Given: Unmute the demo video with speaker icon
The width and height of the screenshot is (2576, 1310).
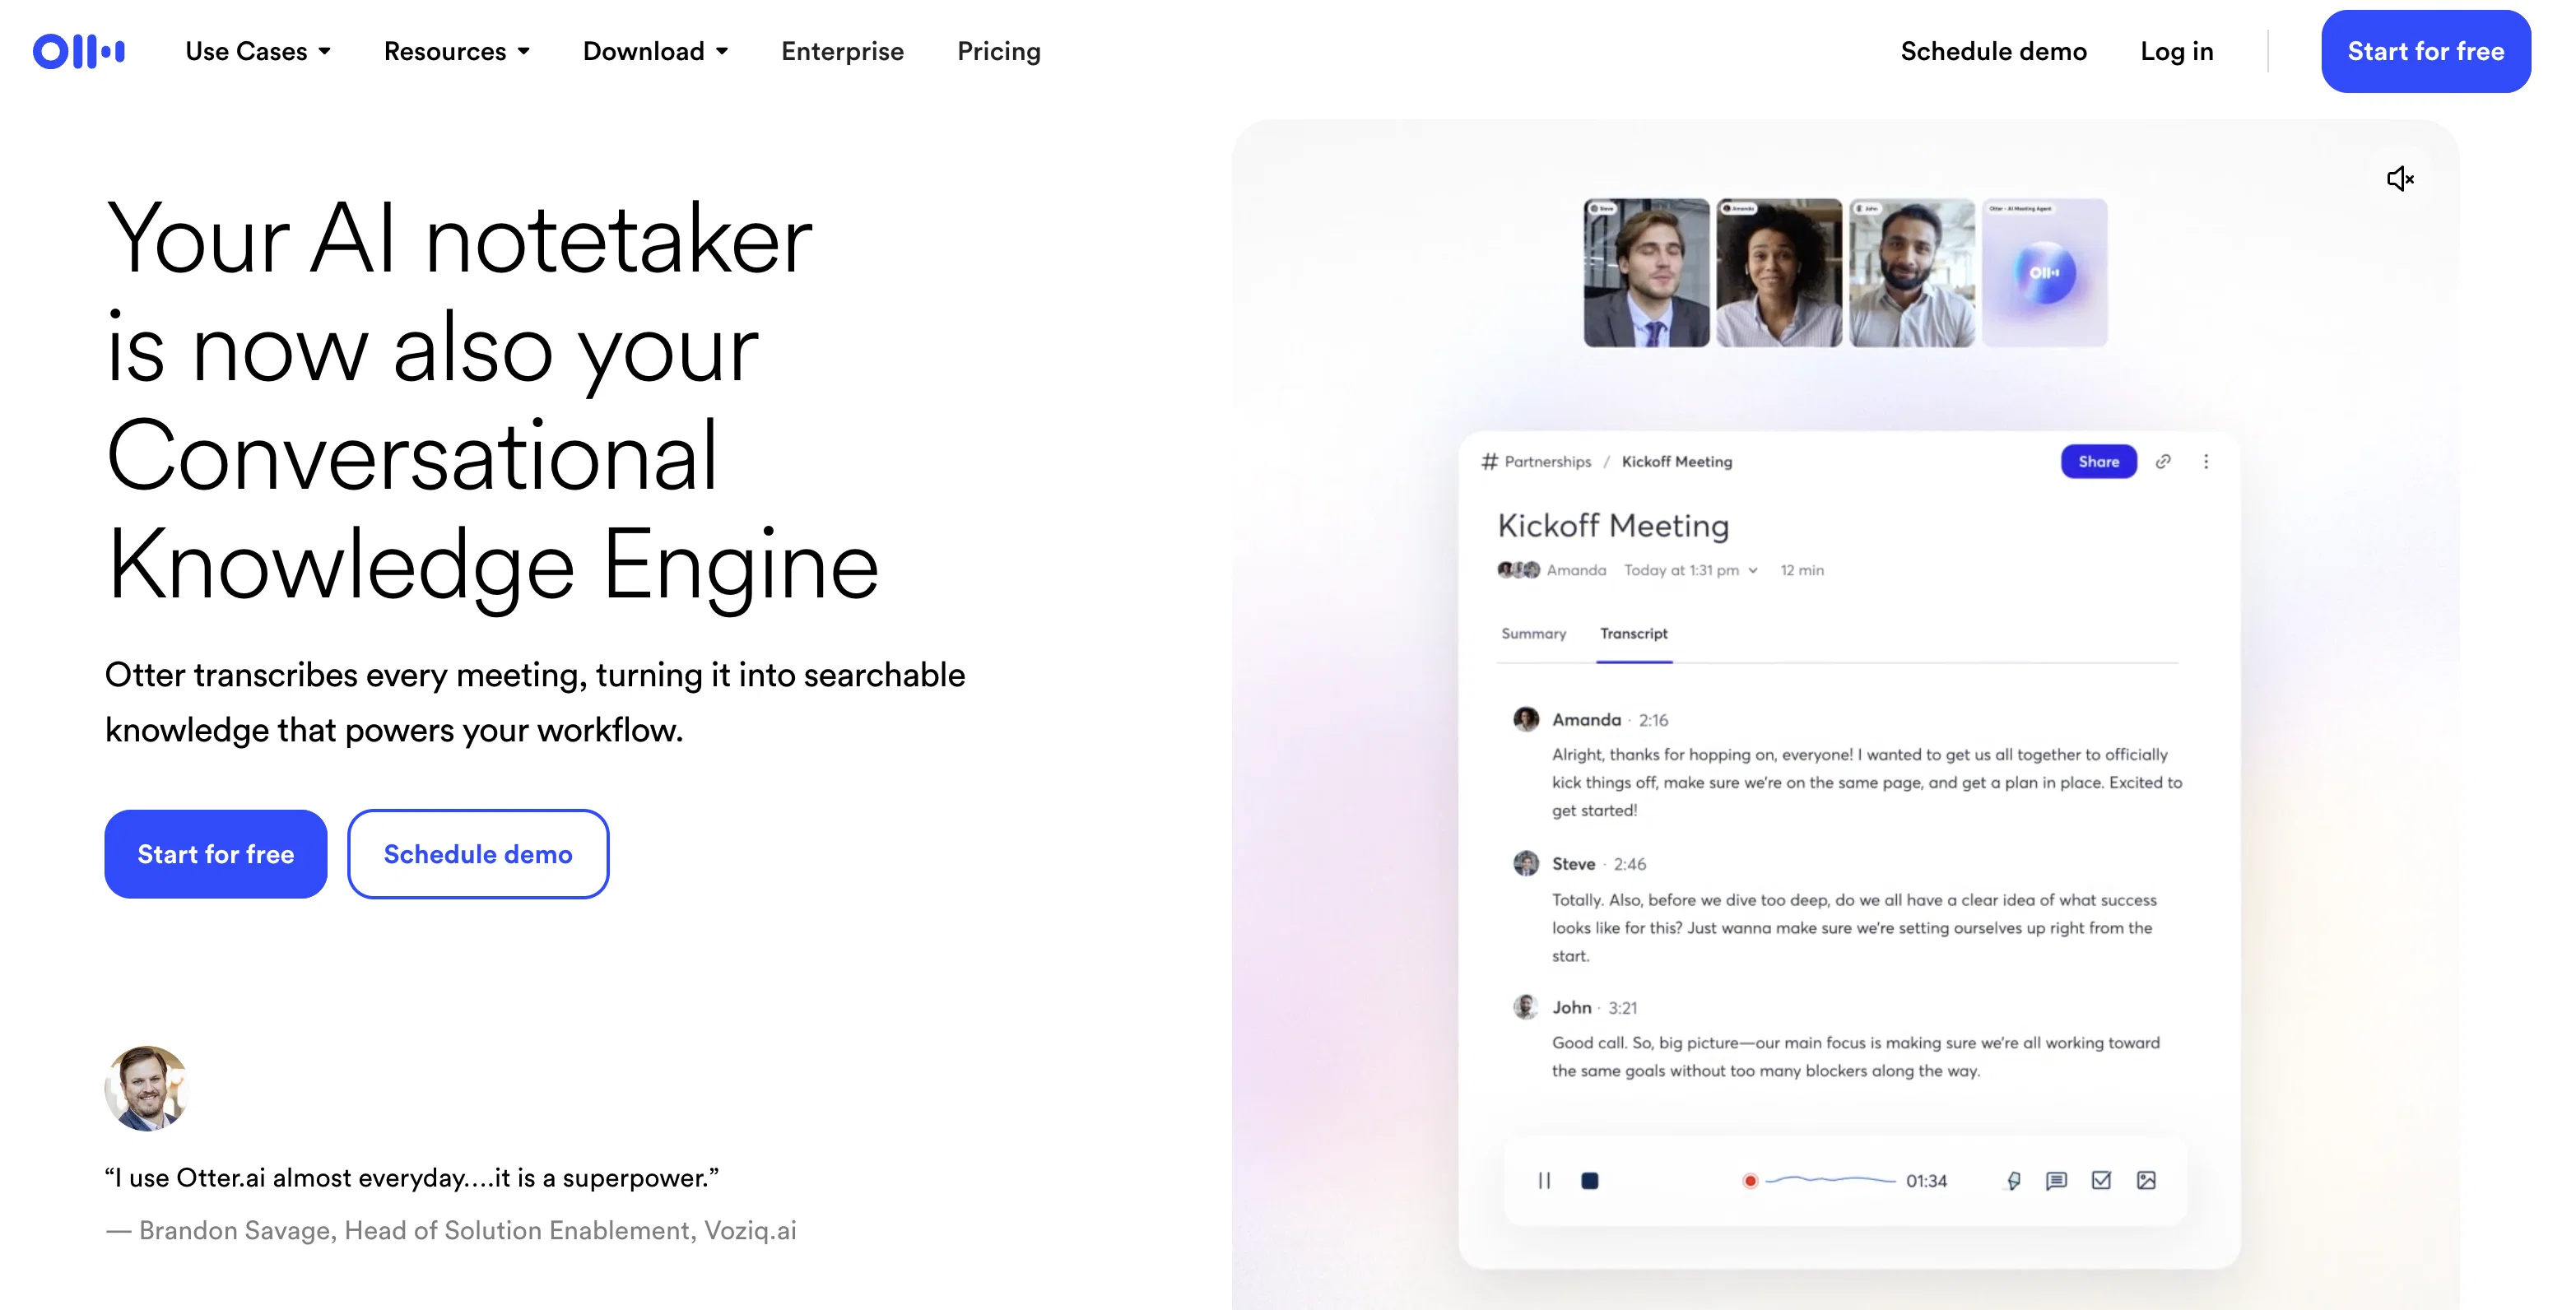Looking at the screenshot, I should (x=2400, y=179).
